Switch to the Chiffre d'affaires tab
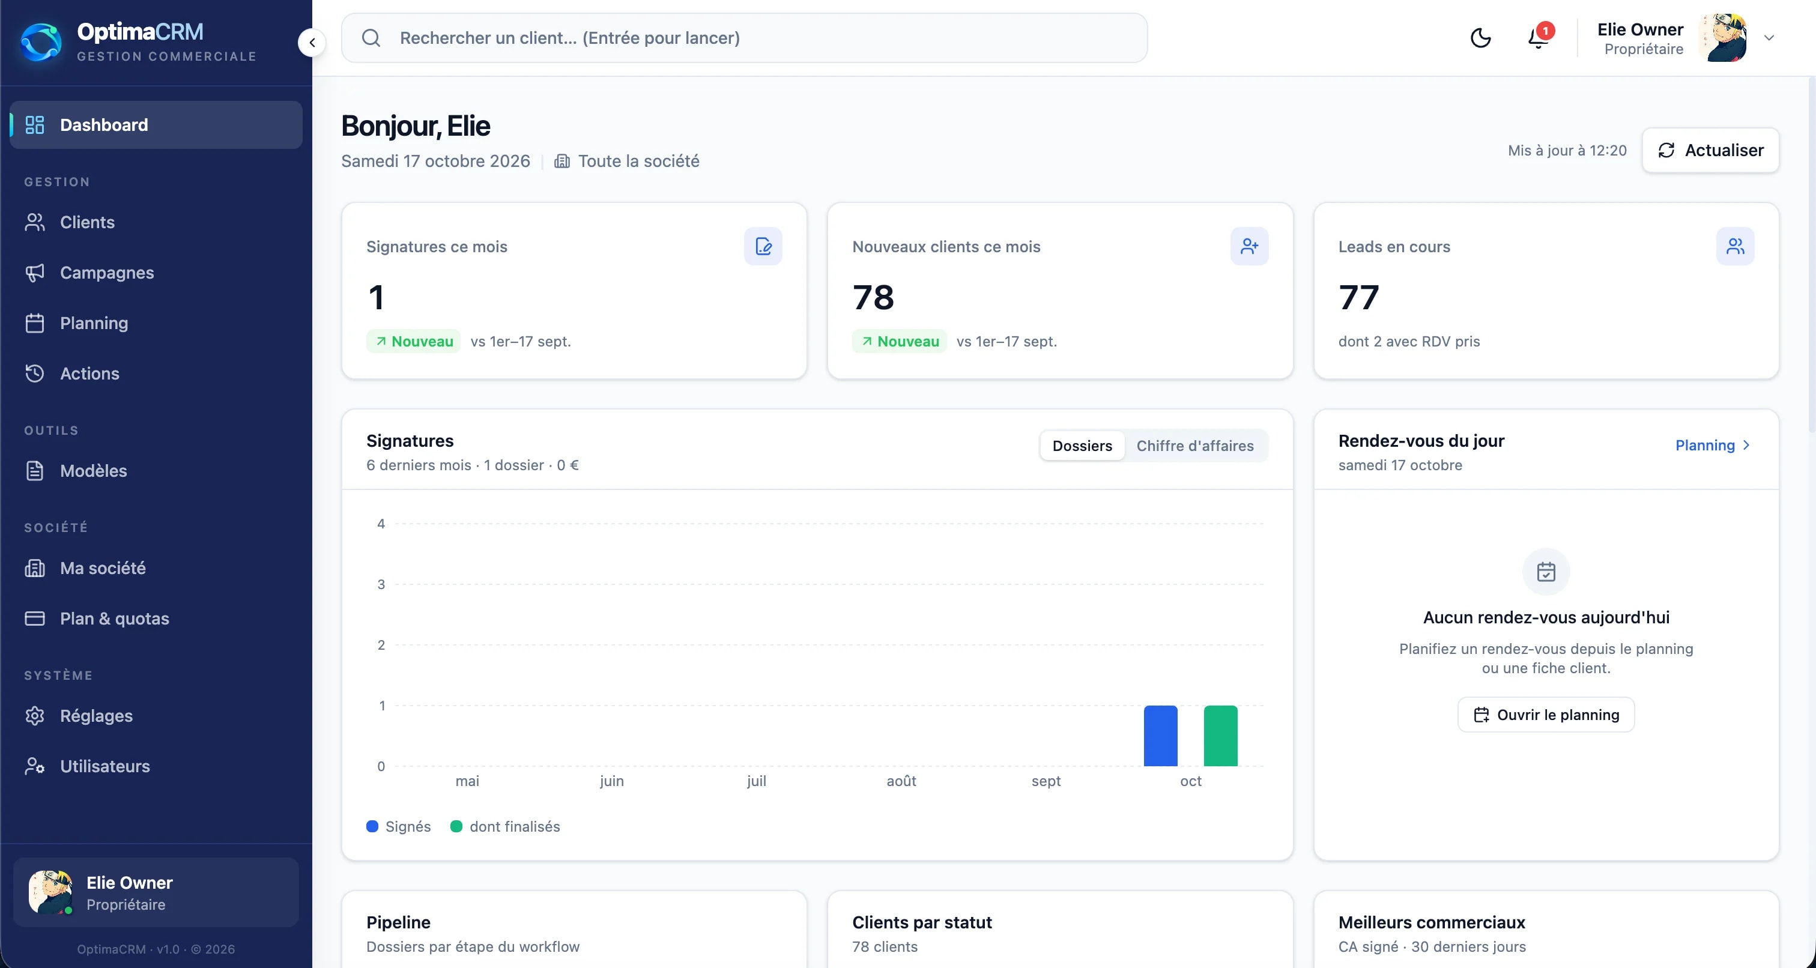 pos(1195,446)
